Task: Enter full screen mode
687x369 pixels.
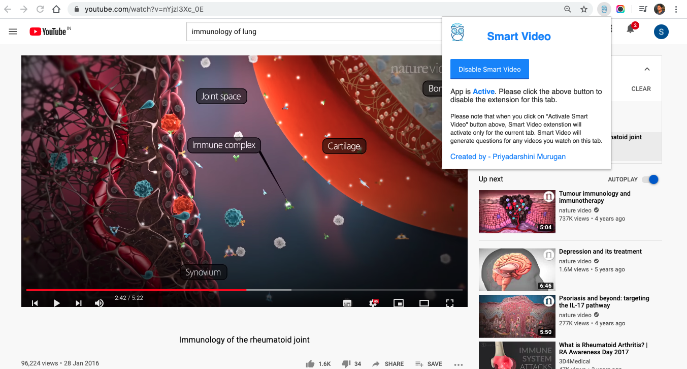Action: click(x=450, y=303)
